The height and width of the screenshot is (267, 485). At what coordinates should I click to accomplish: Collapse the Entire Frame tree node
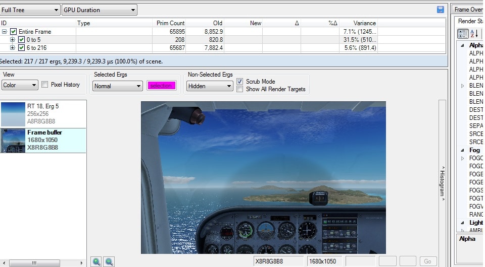(x=5, y=32)
